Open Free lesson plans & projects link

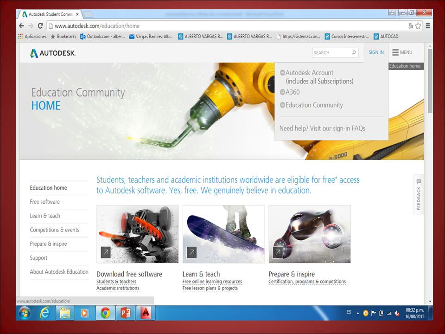point(210,288)
